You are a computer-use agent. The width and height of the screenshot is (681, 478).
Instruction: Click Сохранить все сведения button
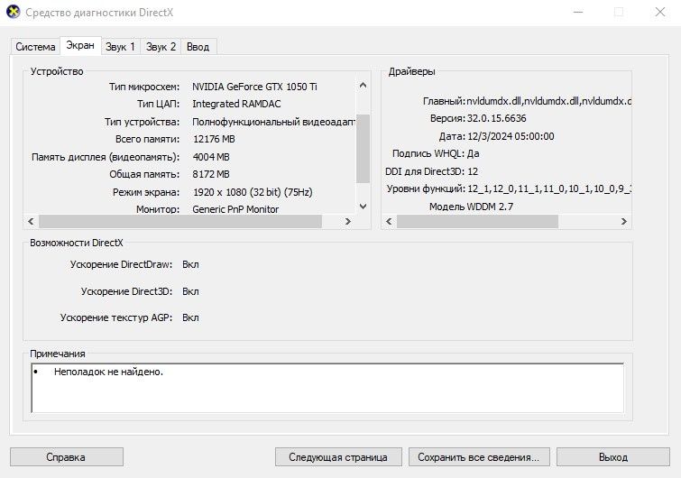tap(479, 457)
